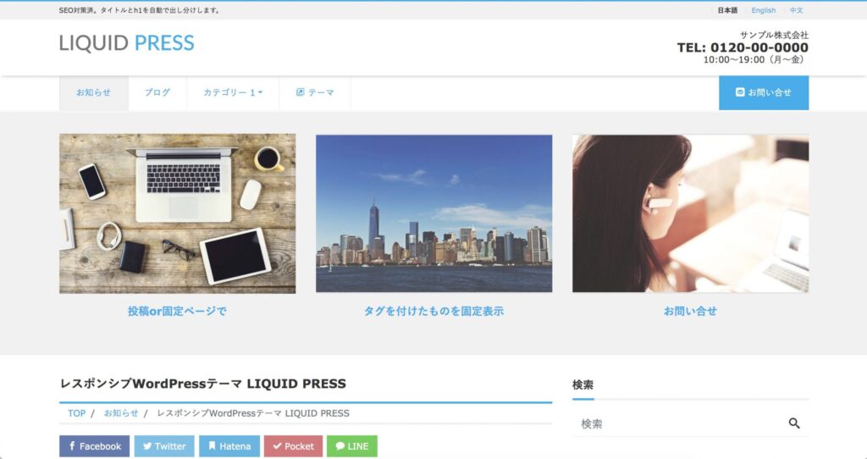Send via the LINE share button
The image size is (867, 459).
click(x=351, y=446)
